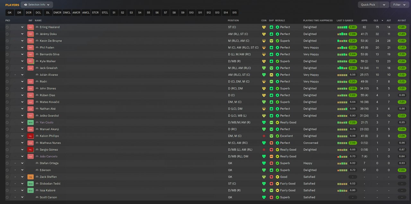This screenshot has width=411, height=204.
Task: Click Erling Haaland's Int status icon
Action: tap(31, 27)
